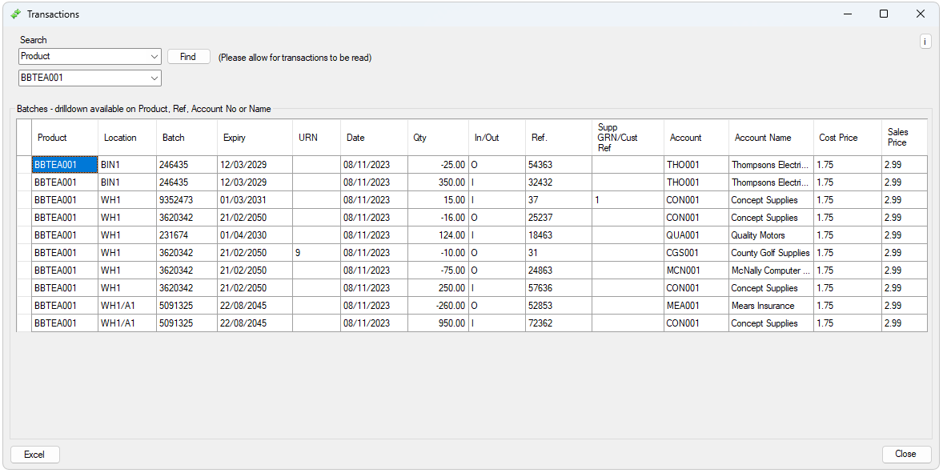
Task: Drill down on Quality Motors account name
Action: click(757, 235)
